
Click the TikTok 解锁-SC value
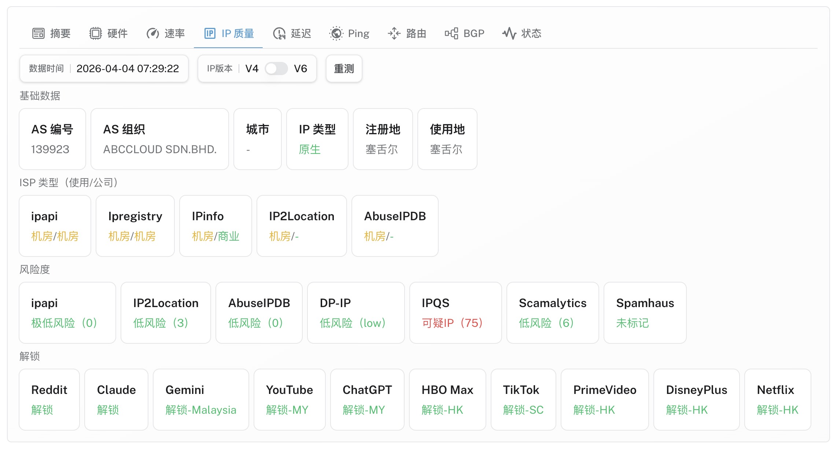click(x=523, y=410)
